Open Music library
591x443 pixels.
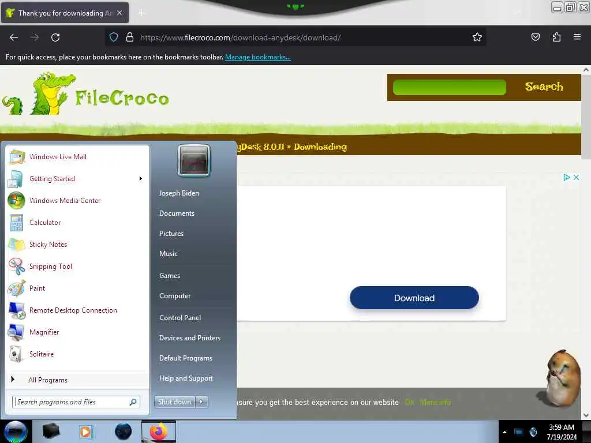tap(168, 254)
